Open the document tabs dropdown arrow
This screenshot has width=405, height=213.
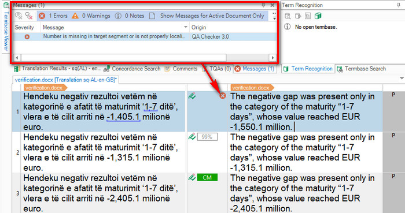click(x=402, y=78)
